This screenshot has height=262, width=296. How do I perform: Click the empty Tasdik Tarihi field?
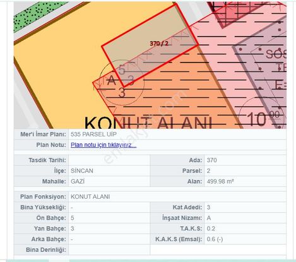coord(109,160)
